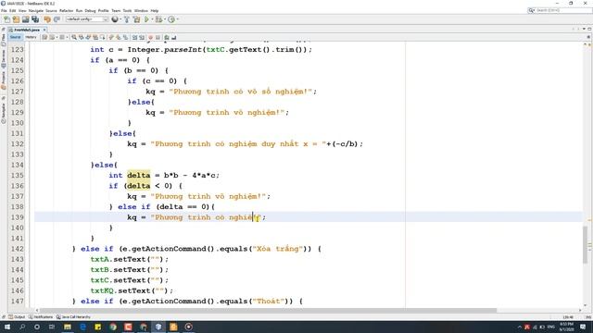Open the Search field at top right

pos(560,10)
